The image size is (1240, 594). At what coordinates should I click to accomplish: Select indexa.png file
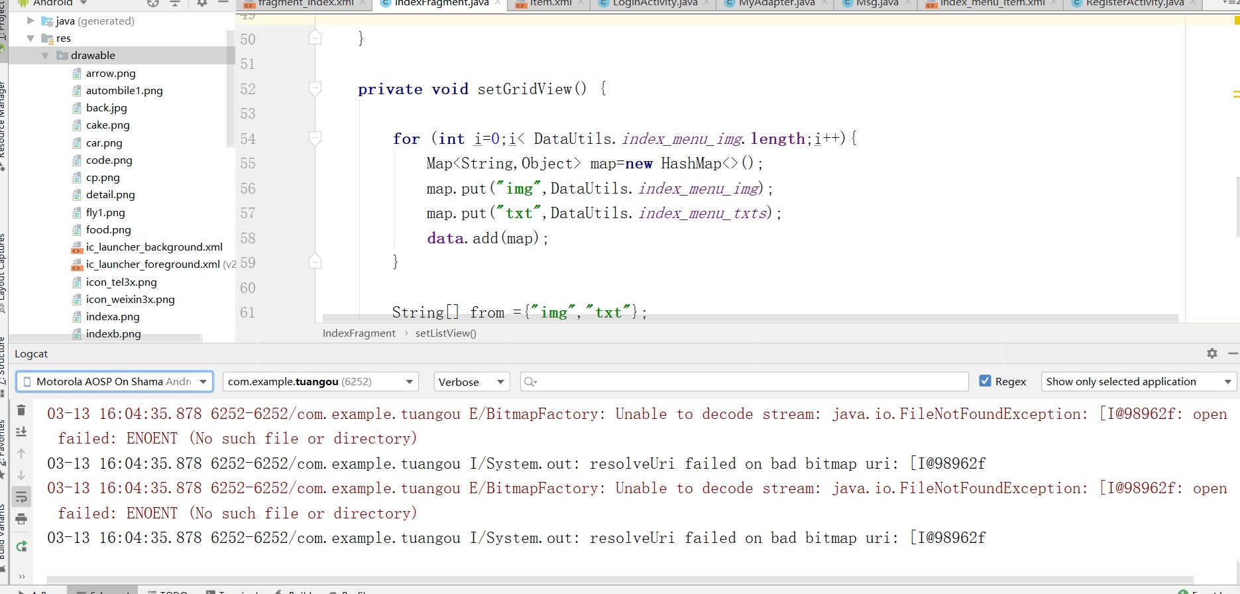pos(113,316)
